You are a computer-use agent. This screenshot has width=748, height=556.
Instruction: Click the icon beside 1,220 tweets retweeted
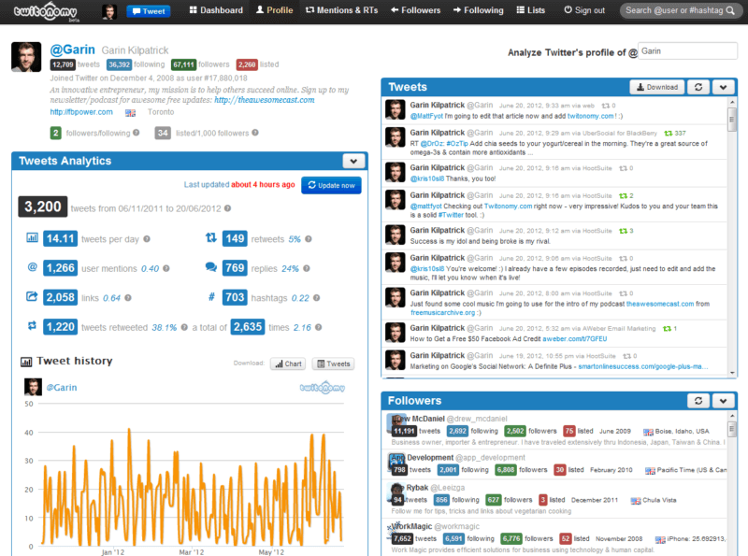pos(32,326)
